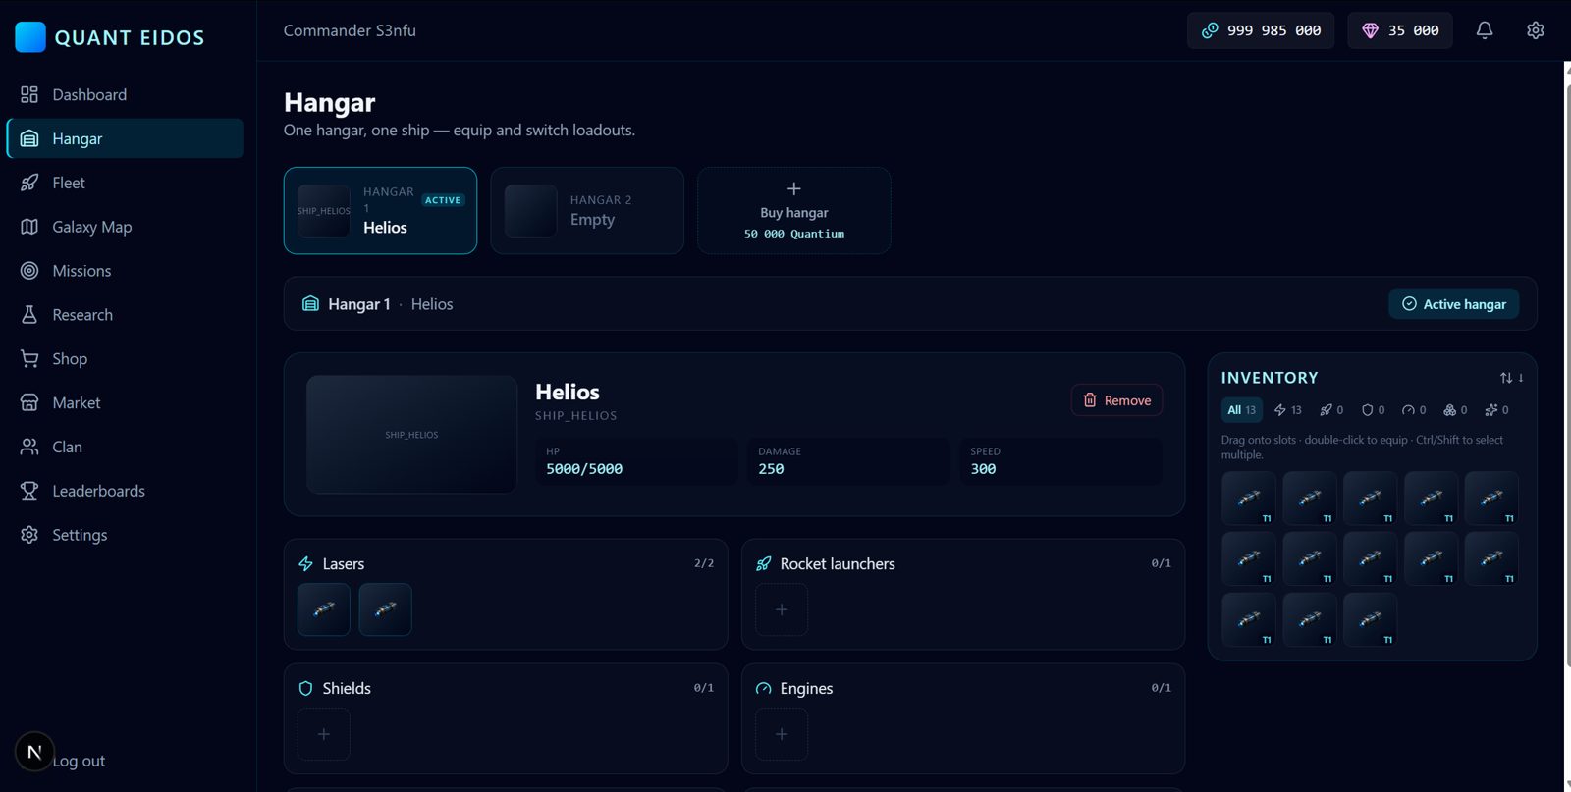Click the Quant Eidos logo

(110, 37)
